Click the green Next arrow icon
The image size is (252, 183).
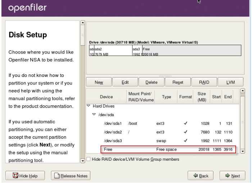point(228,175)
